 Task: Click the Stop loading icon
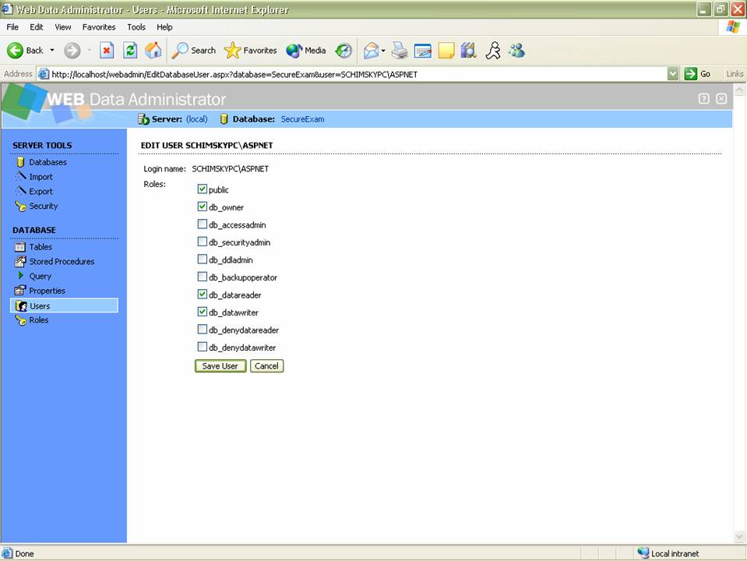click(x=107, y=50)
